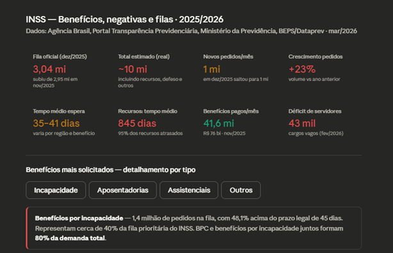The height and width of the screenshot is (253, 393).
Task: Click the '~10 mi' estimated total value
Action: coord(132,69)
